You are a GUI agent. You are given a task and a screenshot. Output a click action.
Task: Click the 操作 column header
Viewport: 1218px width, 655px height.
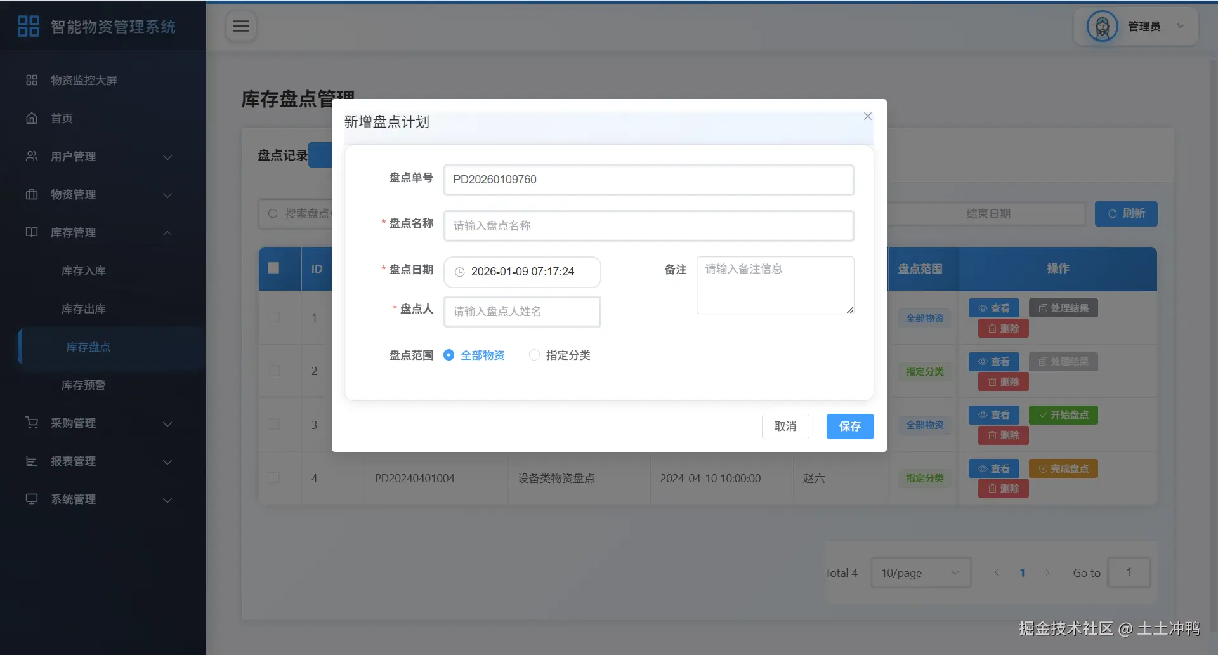1058,268
